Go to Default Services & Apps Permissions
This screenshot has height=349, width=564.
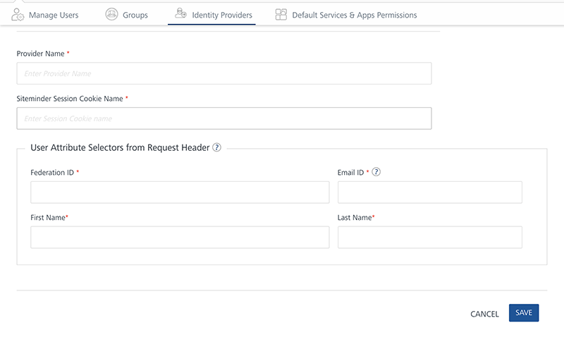(354, 15)
